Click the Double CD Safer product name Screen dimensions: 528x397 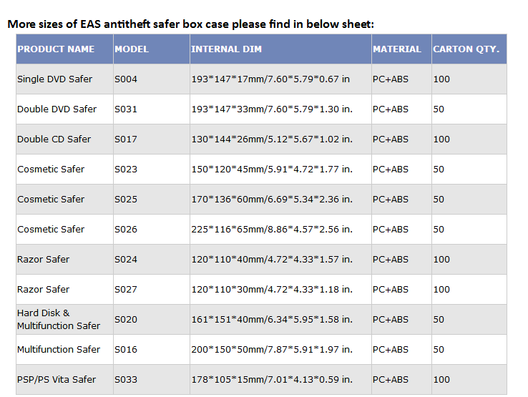[54, 139]
